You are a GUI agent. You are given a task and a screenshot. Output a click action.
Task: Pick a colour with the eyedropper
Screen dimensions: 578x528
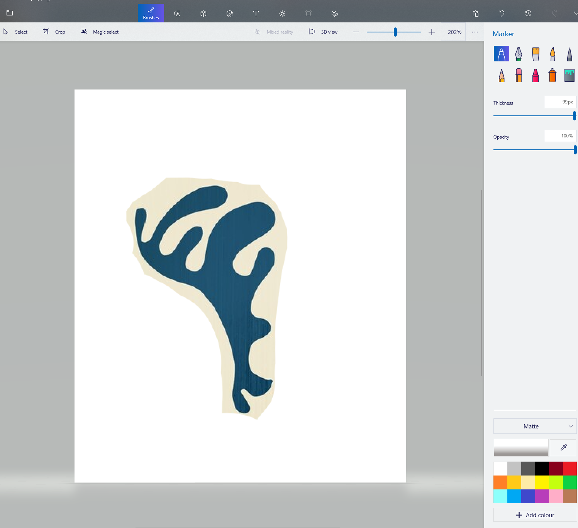563,447
